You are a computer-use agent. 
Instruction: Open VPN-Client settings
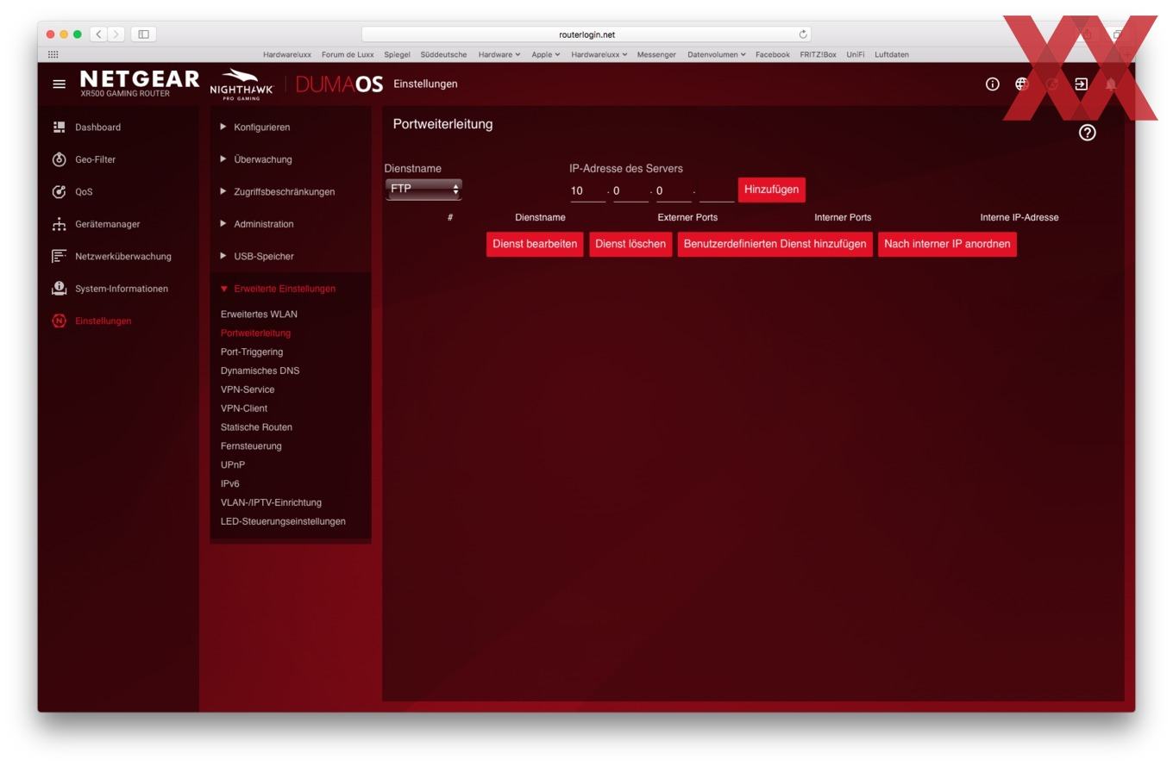pyautogui.click(x=244, y=409)
